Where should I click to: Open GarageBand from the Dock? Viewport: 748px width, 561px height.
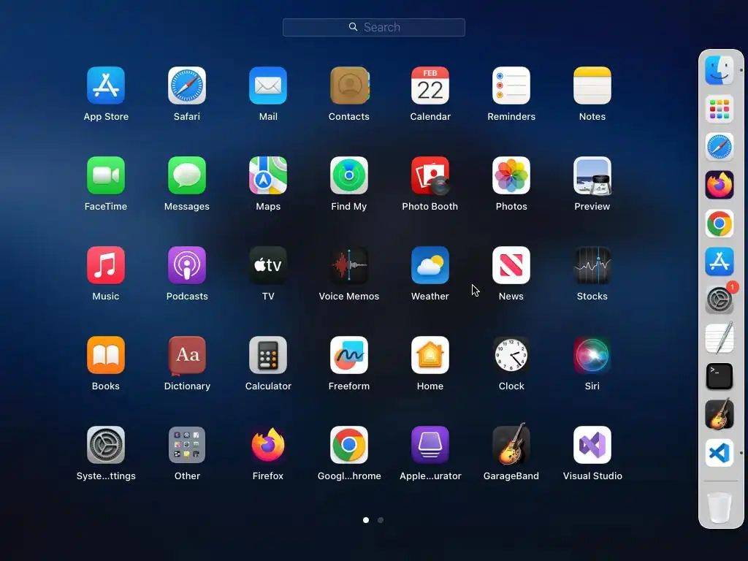[x=720, y=415]
